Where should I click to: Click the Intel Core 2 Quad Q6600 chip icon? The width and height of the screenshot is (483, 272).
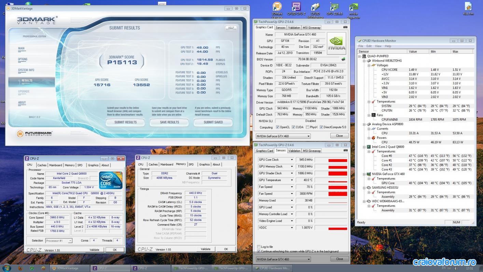369,147
